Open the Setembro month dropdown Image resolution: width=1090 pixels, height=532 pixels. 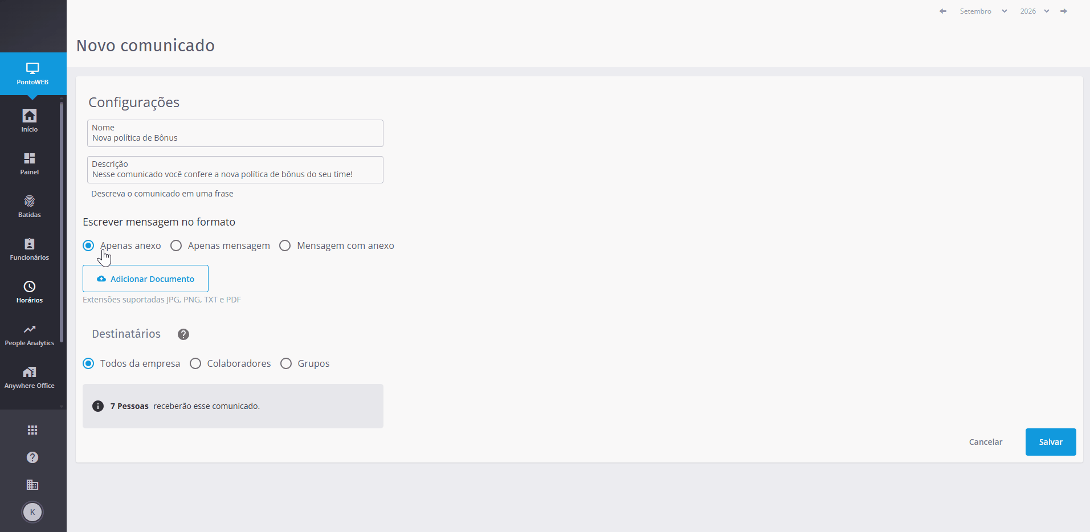[x=983, y=11]
